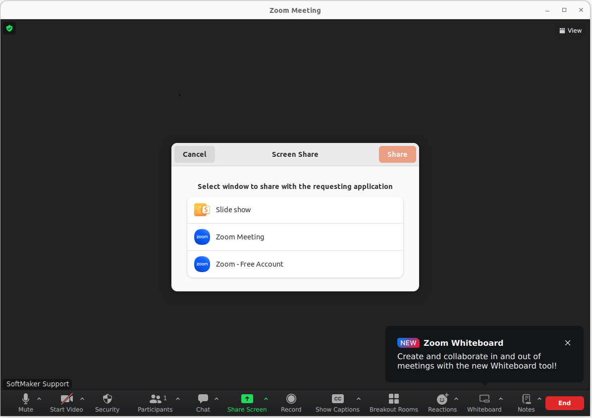Minimize the Zoom Meeting window

(547, 10)
